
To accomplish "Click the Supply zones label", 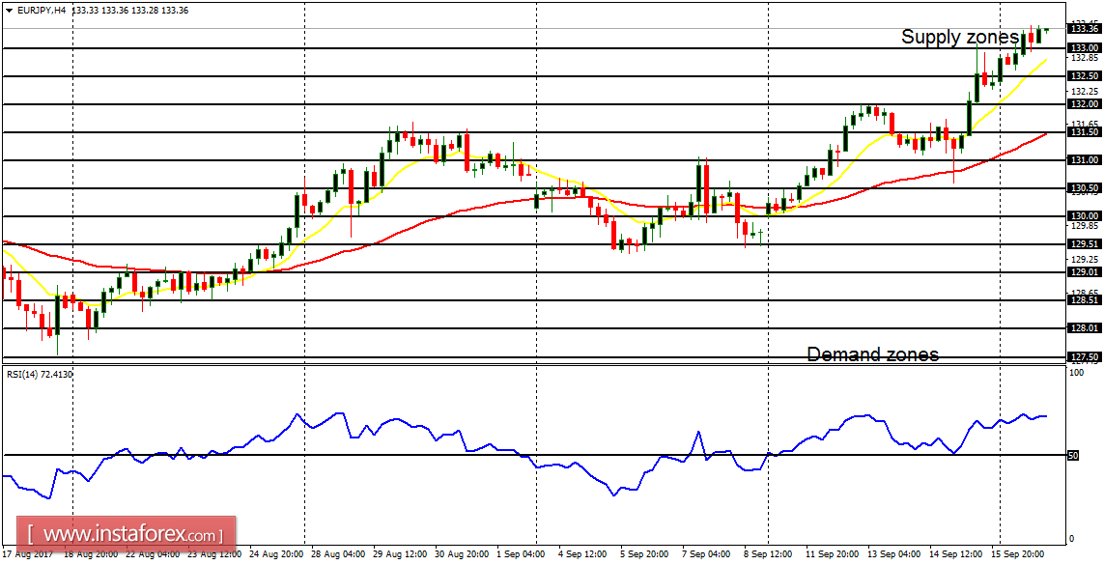I will click(x=956, y=39).
